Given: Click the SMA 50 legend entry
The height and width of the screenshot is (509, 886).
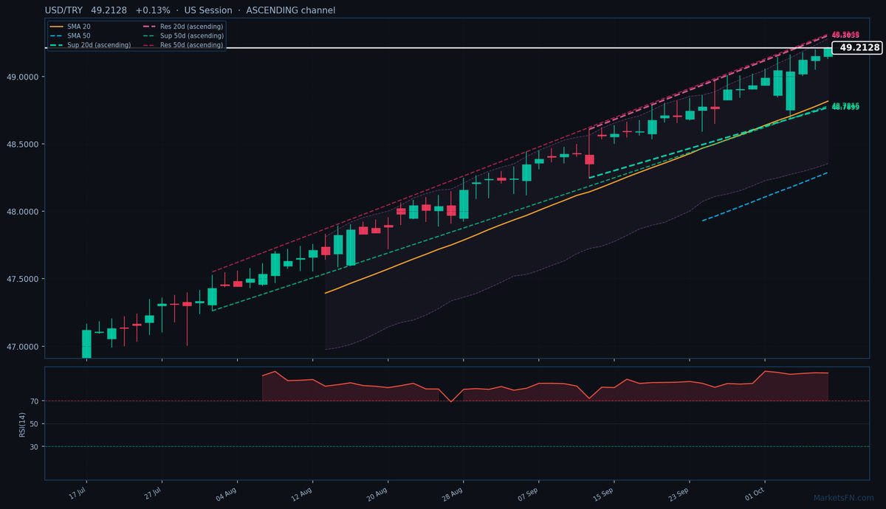Looking at the screenshot, I should click(69, 36).
